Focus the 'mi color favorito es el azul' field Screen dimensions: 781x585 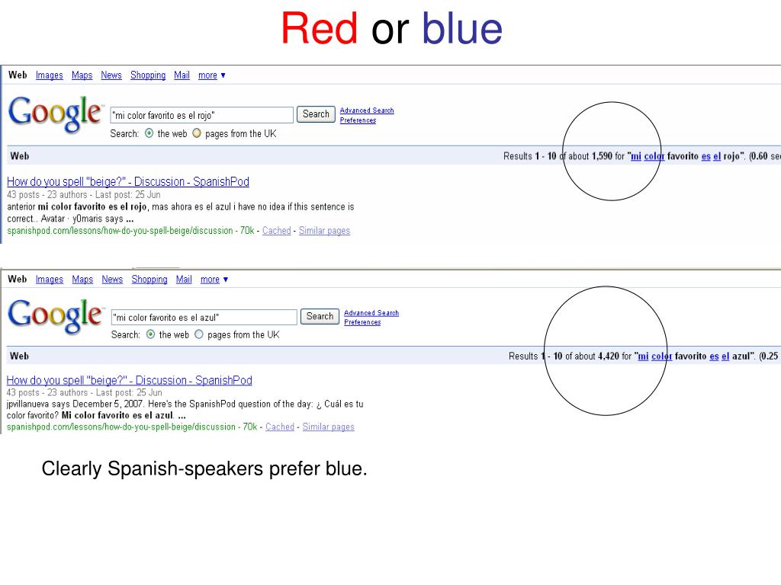click(204, 318)
